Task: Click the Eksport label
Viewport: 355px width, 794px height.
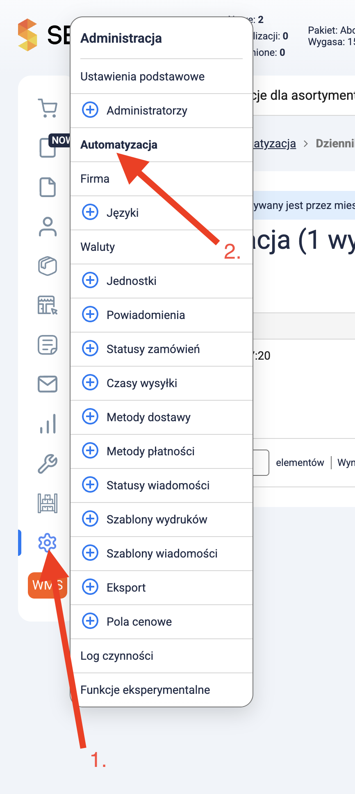Action: click(126, 588)
